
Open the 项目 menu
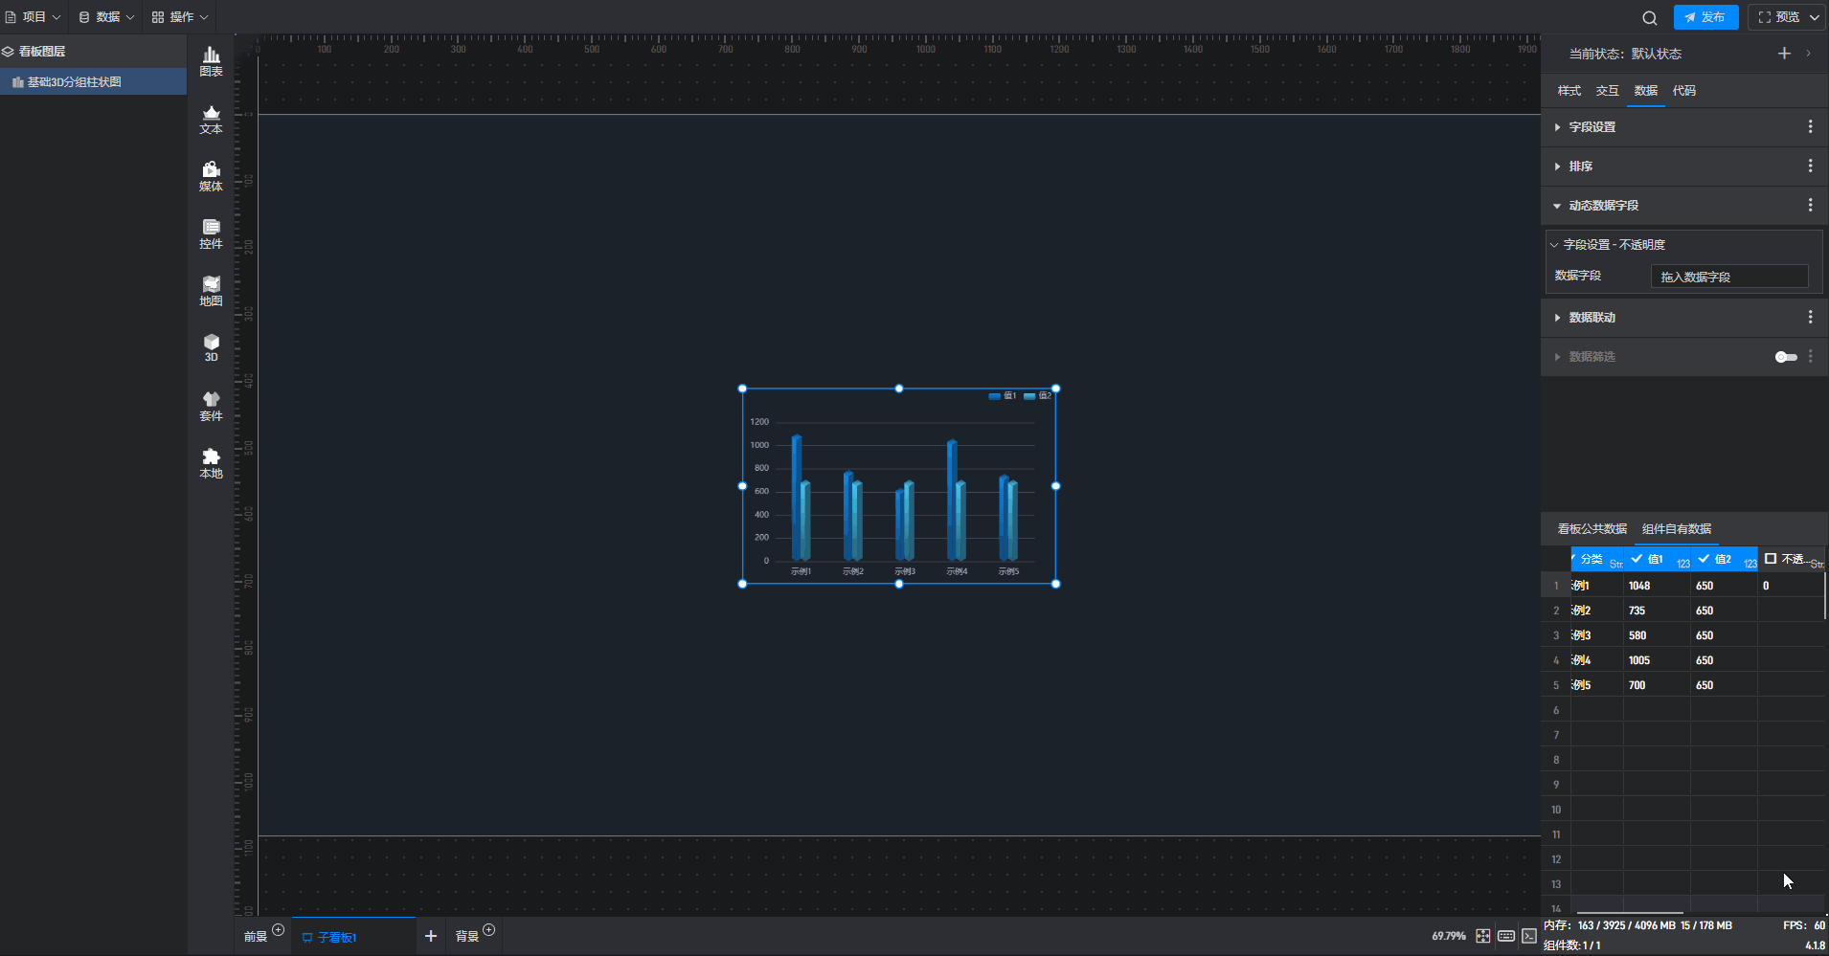click(34, 17)
